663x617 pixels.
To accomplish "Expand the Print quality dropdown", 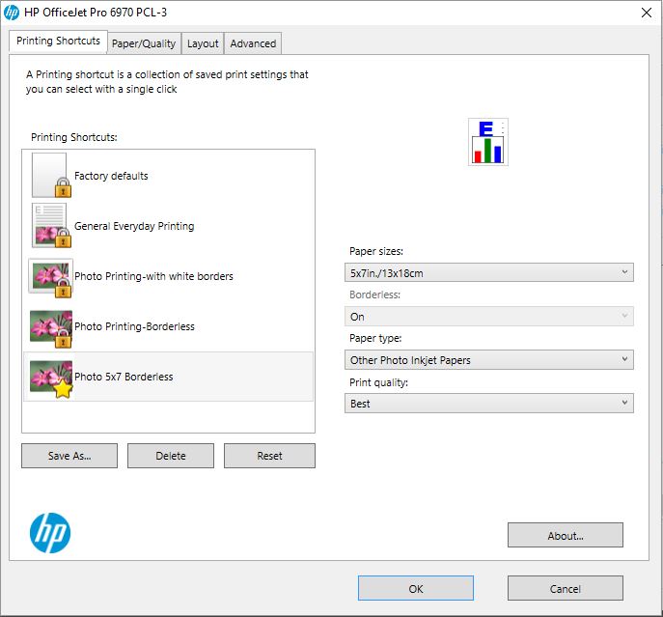I will 488,404.
